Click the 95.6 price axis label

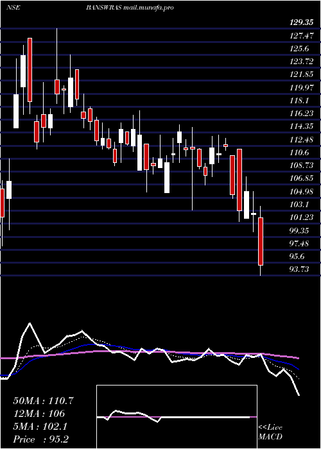click(298, 257)
